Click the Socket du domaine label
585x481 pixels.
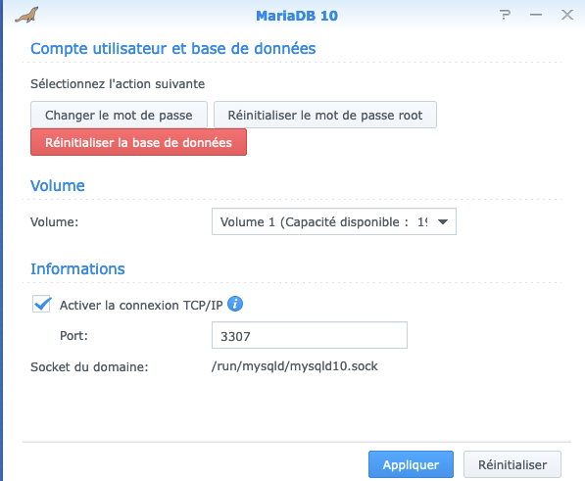pos(89,367)
